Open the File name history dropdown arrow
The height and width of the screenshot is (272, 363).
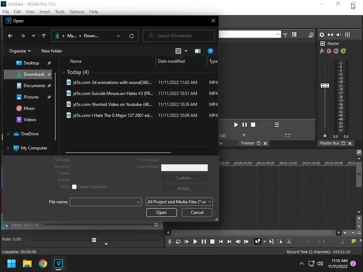138,202
